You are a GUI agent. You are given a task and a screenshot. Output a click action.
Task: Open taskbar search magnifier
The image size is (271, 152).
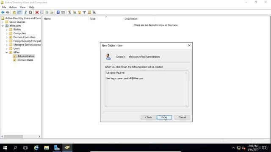click(15, 148)
